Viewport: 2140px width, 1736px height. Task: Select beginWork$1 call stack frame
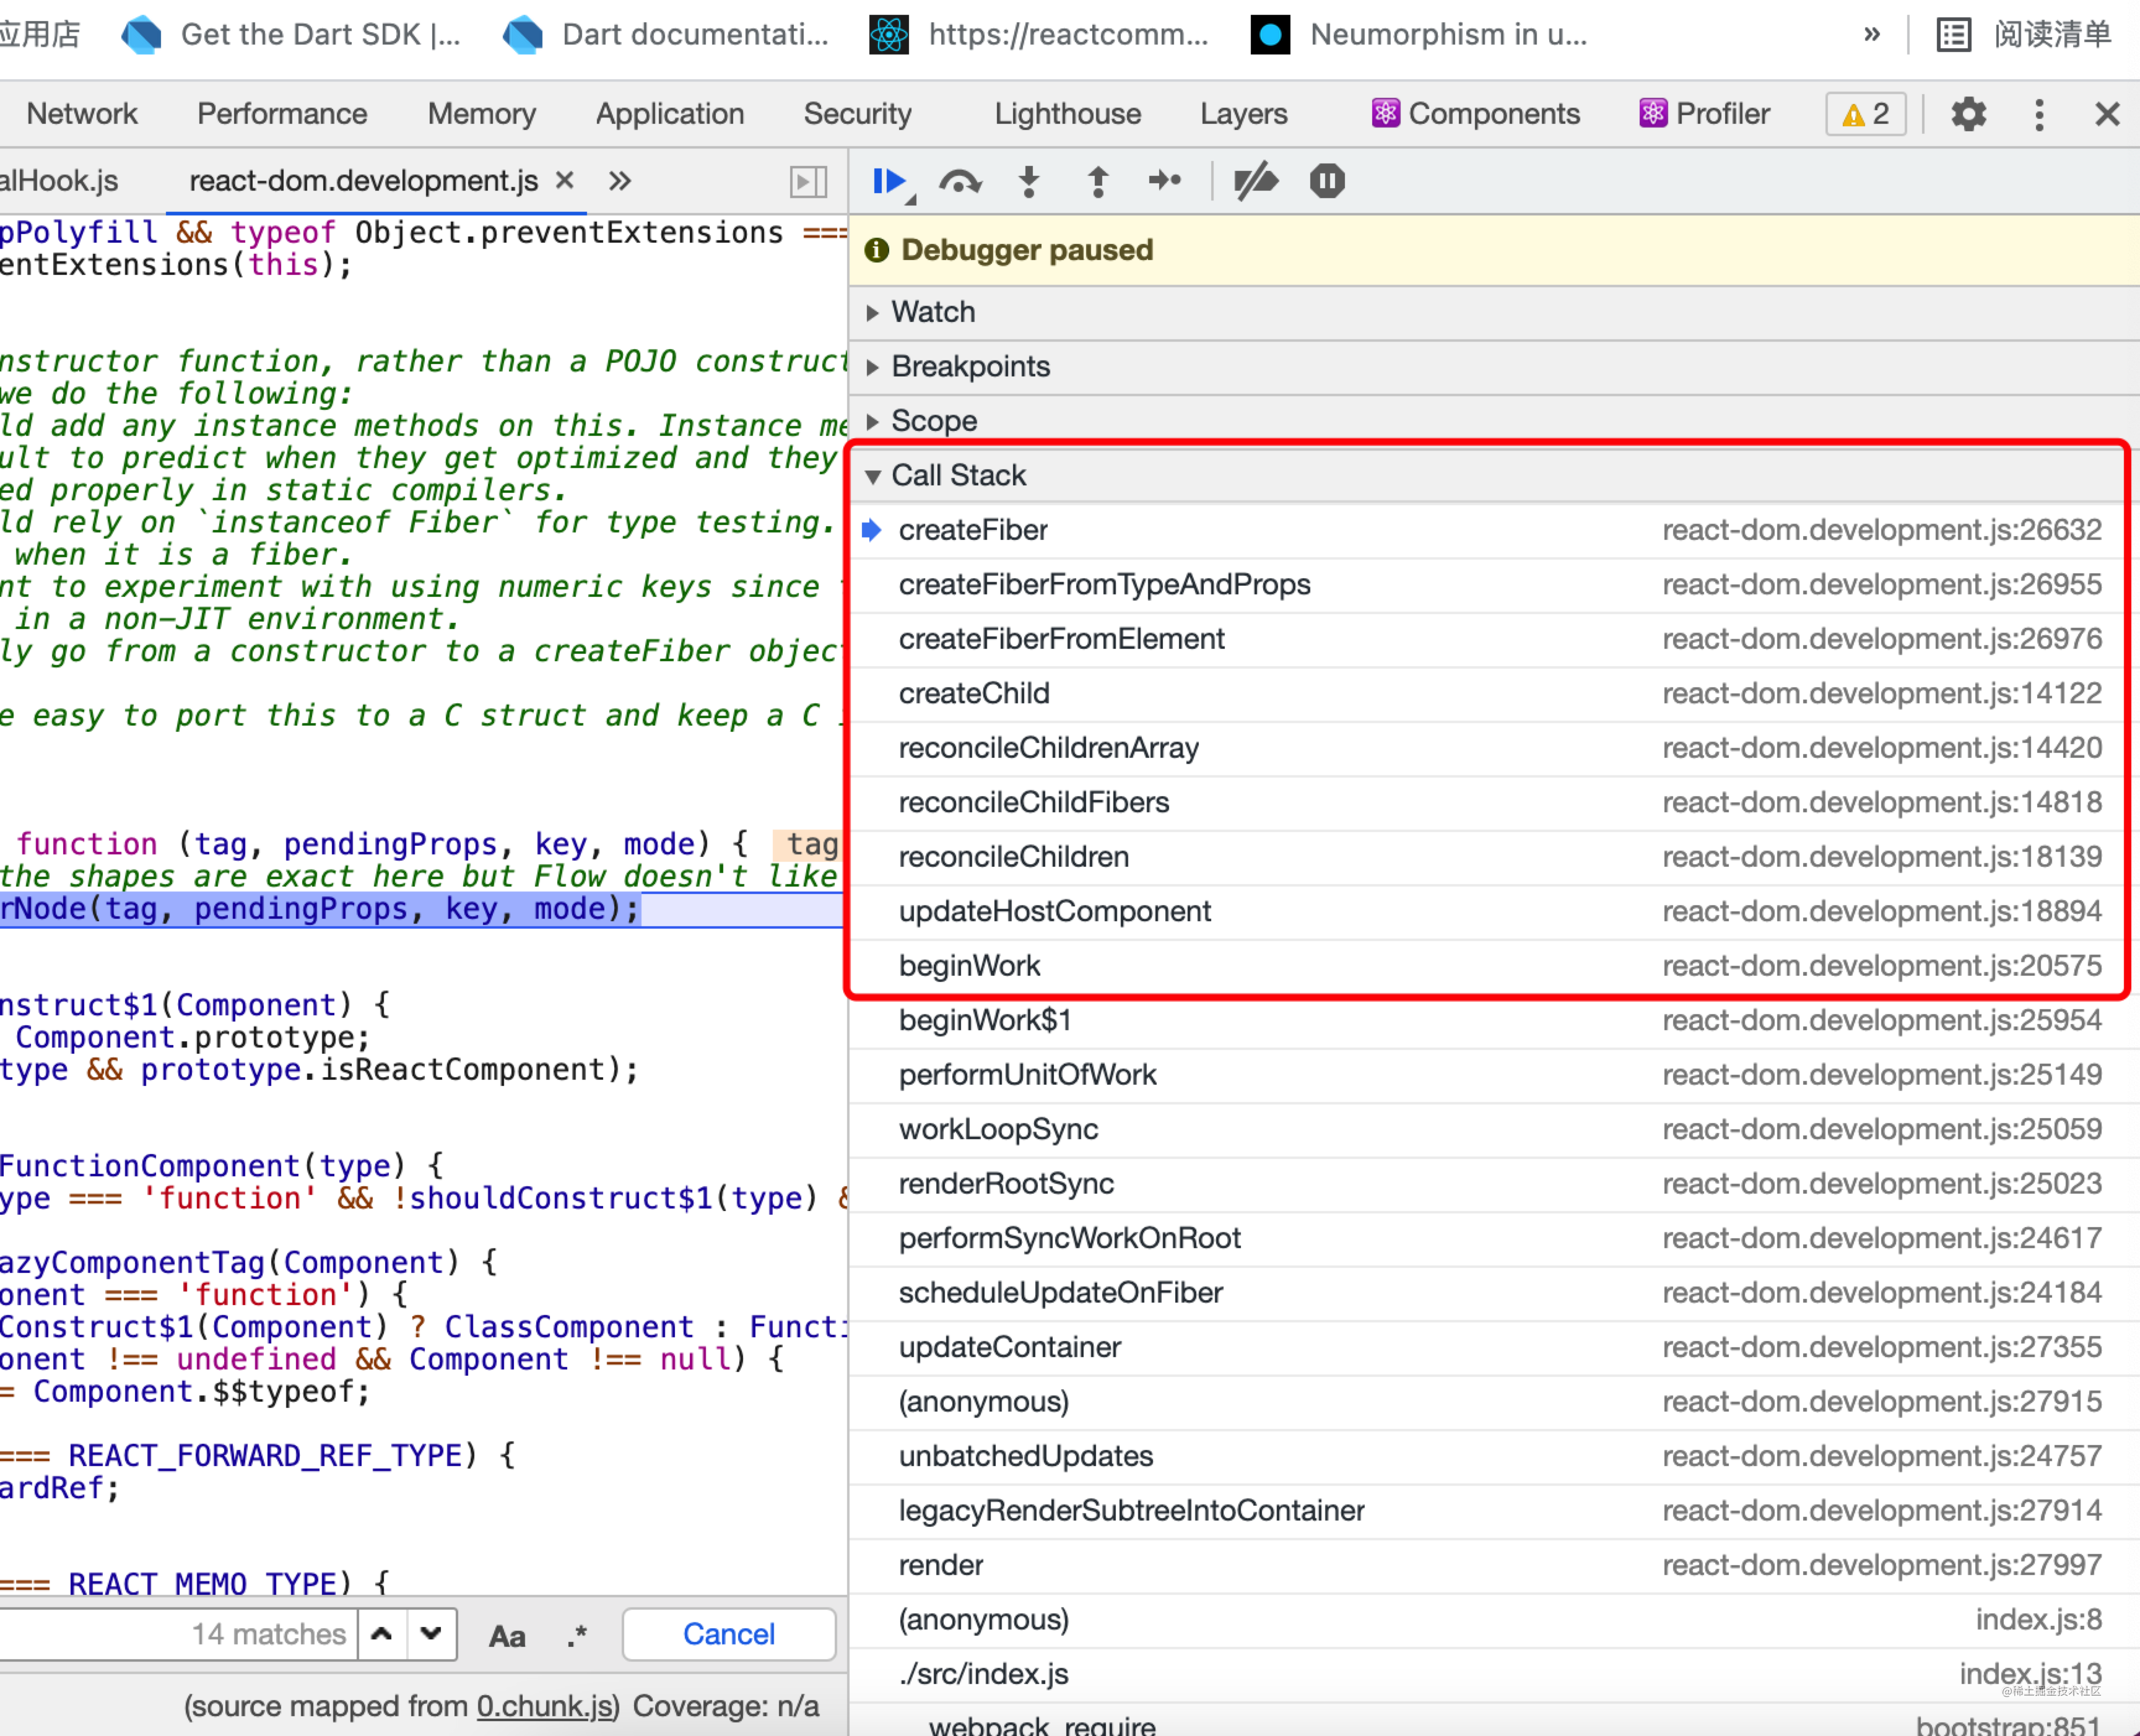(x=1494, y=1021)
